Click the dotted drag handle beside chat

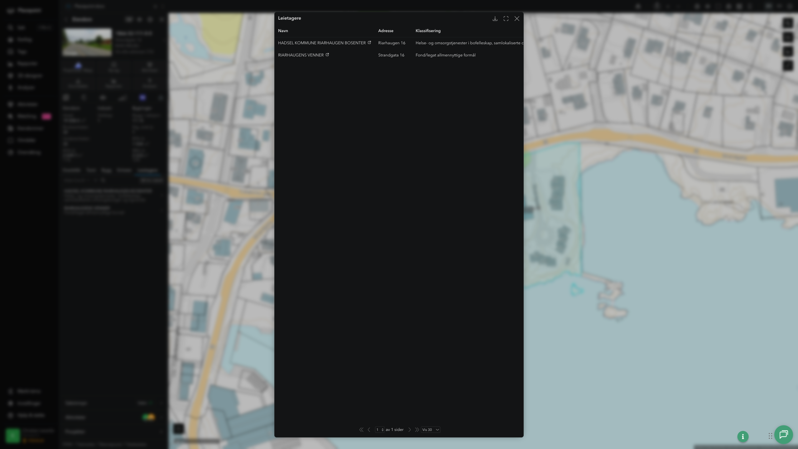pyautogui.click(x=770, y=436)
